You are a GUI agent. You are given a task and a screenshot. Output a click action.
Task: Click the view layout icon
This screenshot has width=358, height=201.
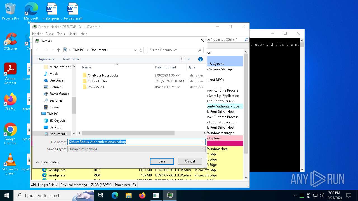click(183, 59)
